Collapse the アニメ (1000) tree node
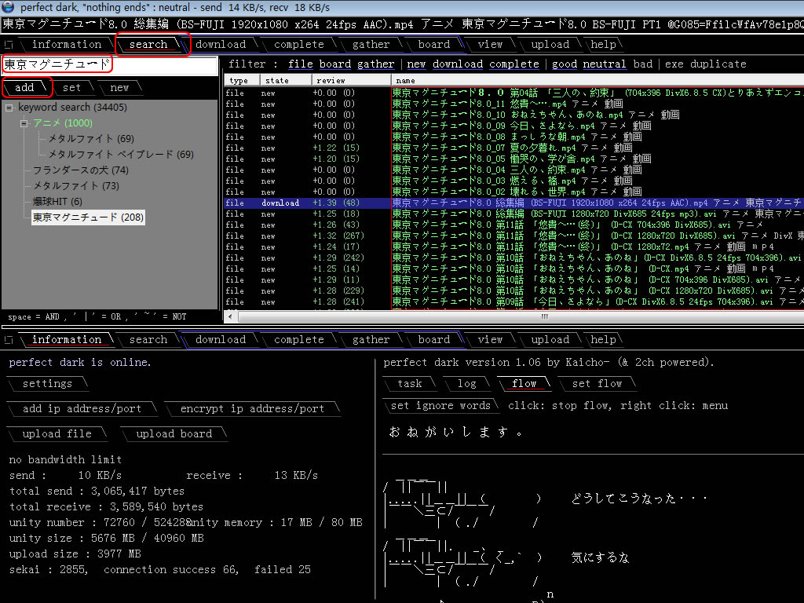The width and height of the screenshot is (804, 603). (24, 123)
